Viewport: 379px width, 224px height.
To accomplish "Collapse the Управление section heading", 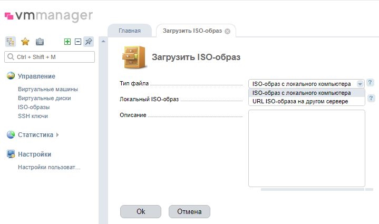I will pyautogui.click(x=36, y=76).
